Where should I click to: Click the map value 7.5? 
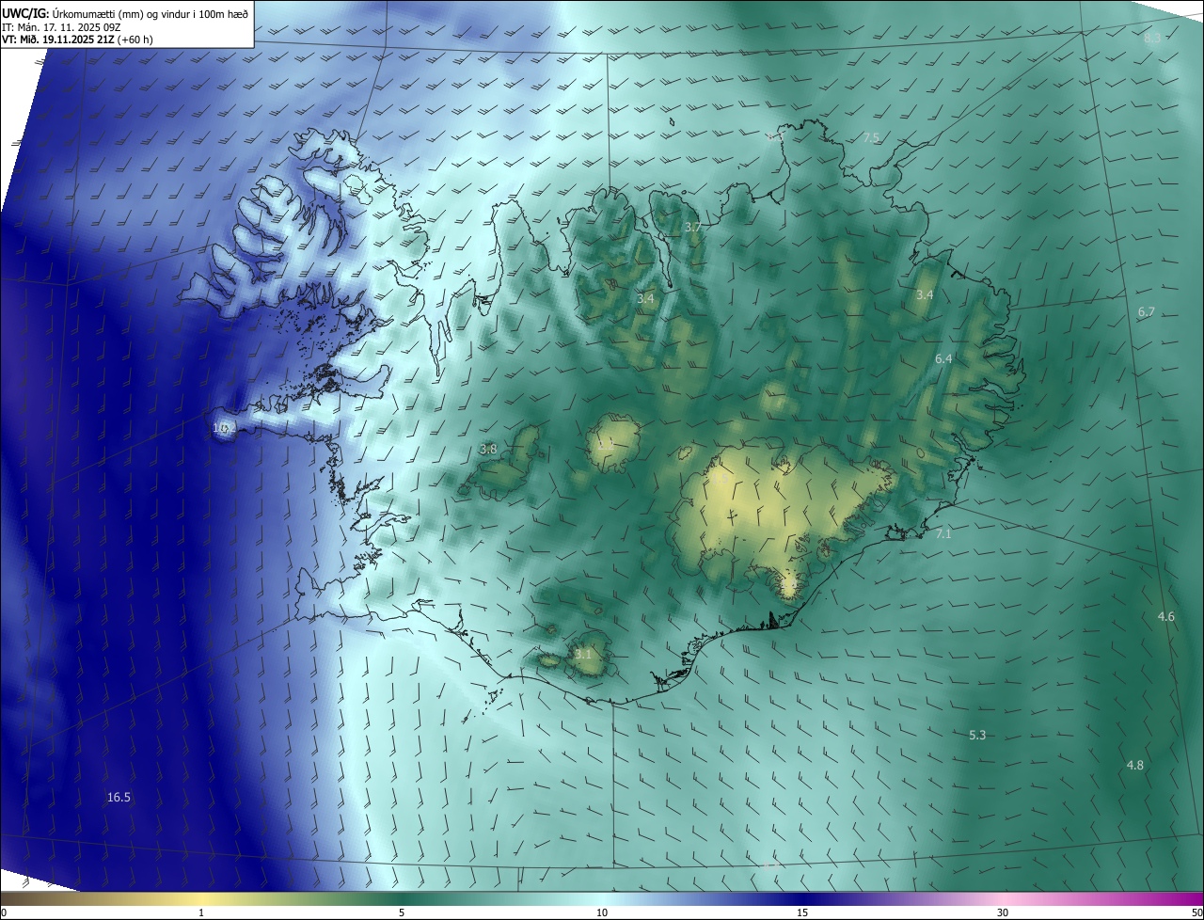pyautogui.click(x=871, y=138)
